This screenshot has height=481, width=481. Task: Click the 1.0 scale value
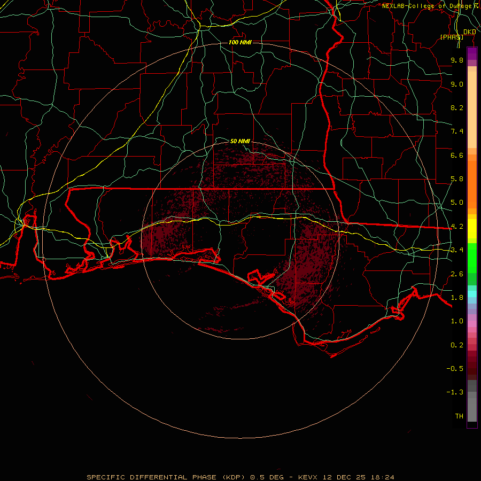pyautogui.click(x=457, y=321)
